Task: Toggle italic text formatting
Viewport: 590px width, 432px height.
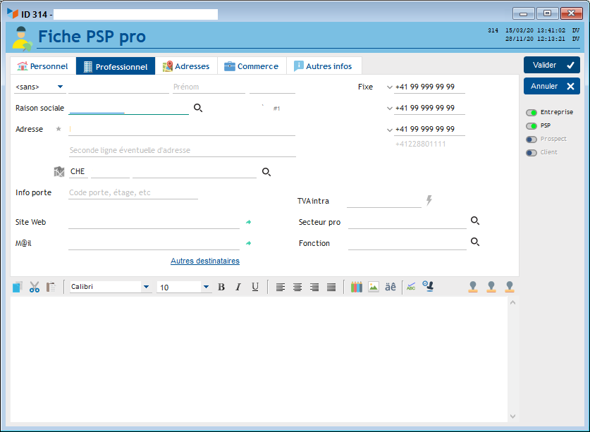Action: 238,287
